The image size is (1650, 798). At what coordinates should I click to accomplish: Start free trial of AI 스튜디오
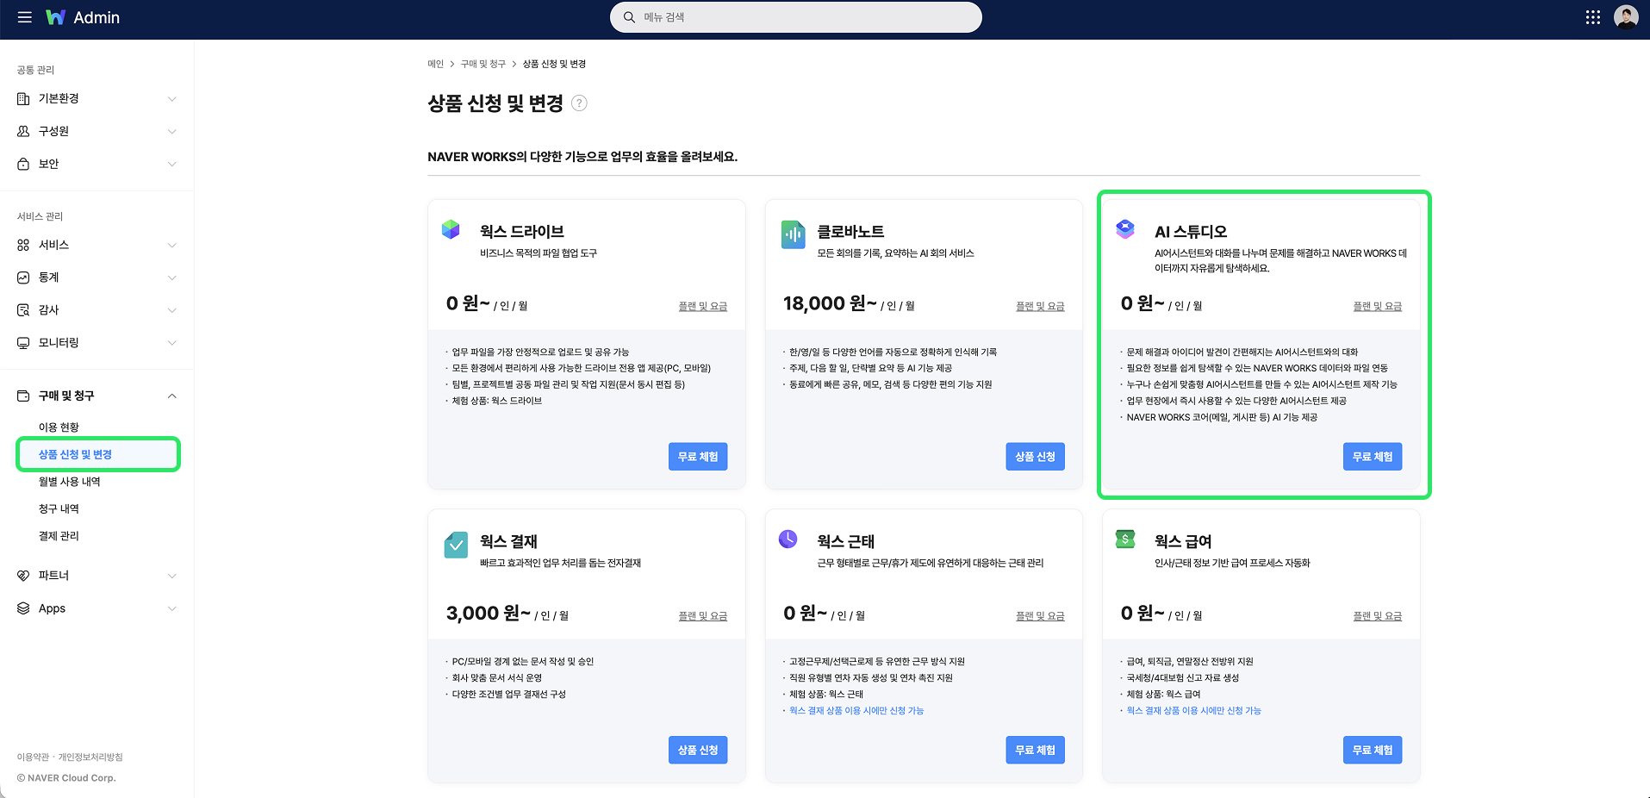coord(1372,456)
